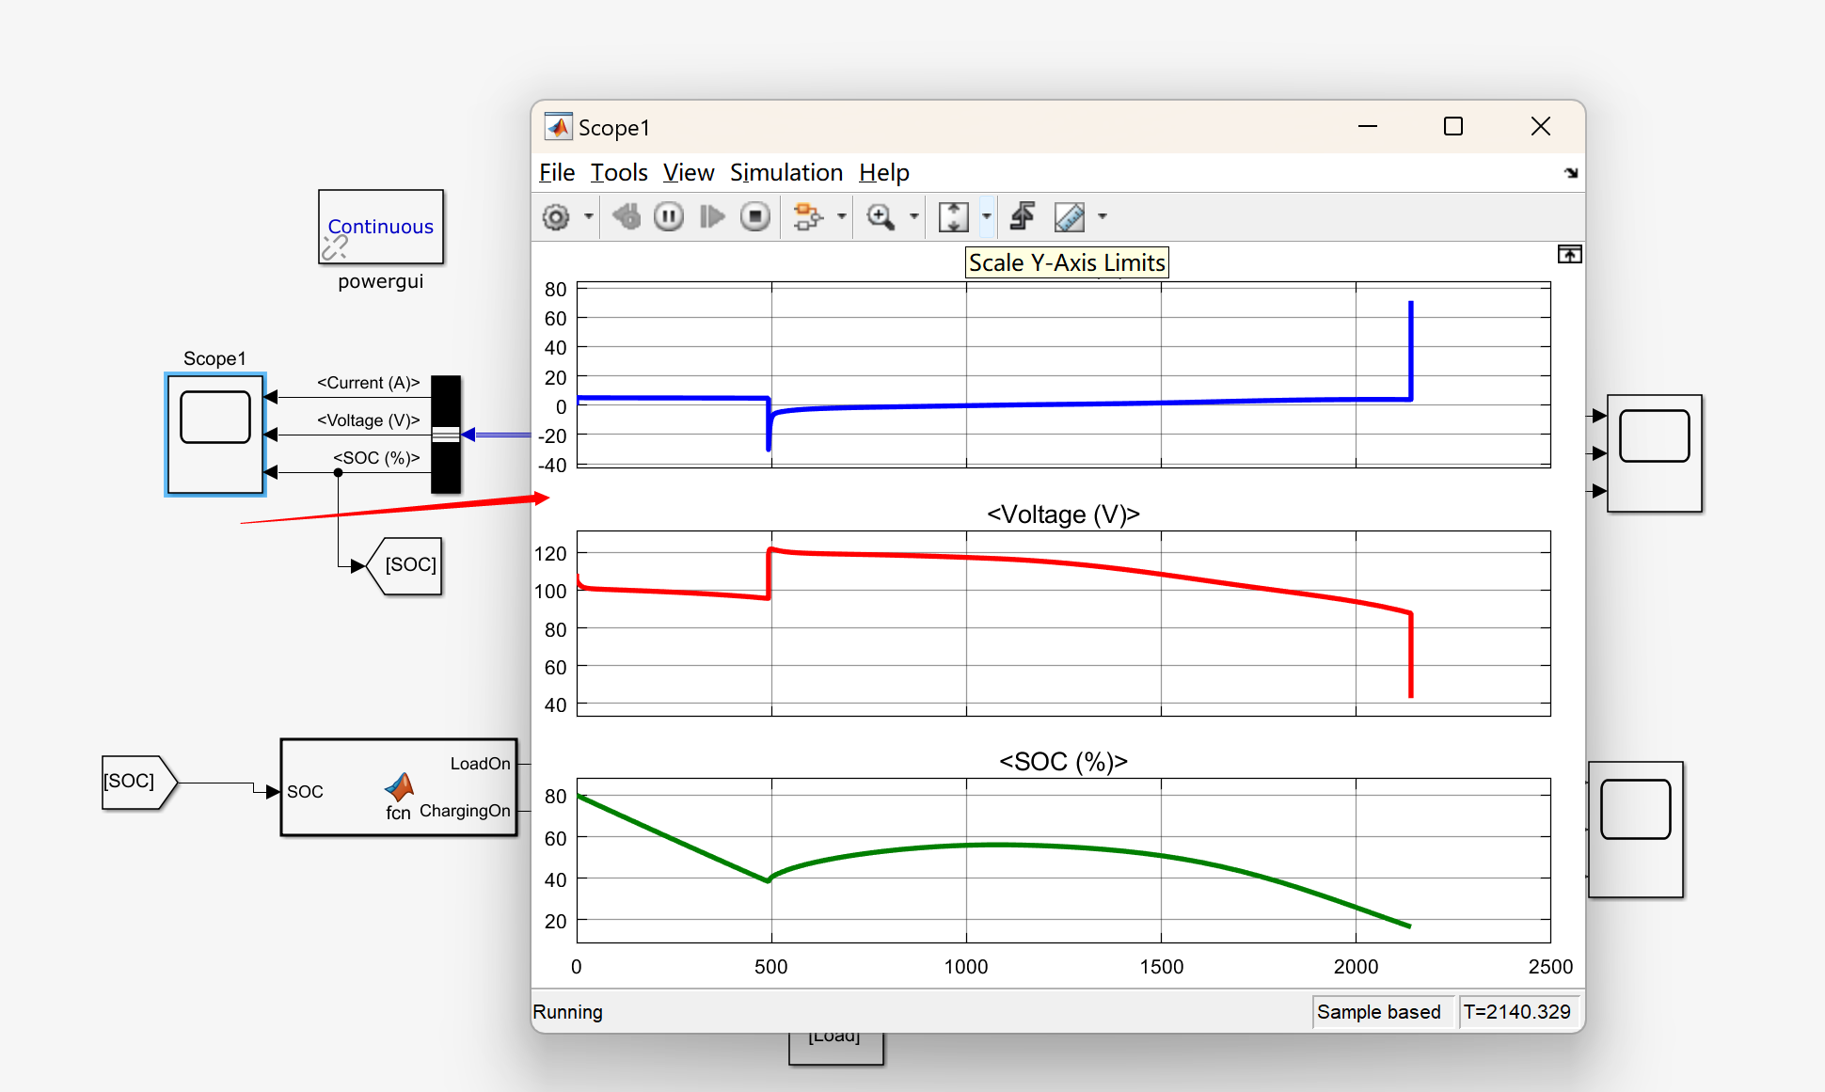Image resolution: width=1825 pixels, height=1092 pixels.
Task: Click the Highlight Simulink Block icon
Action: [x=808, y=217]
